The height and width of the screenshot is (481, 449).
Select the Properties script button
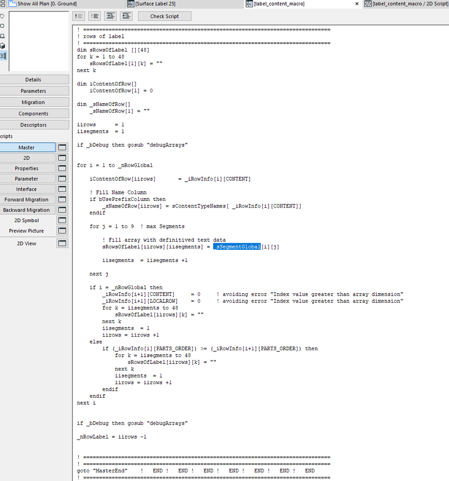(x=27, y=169)
